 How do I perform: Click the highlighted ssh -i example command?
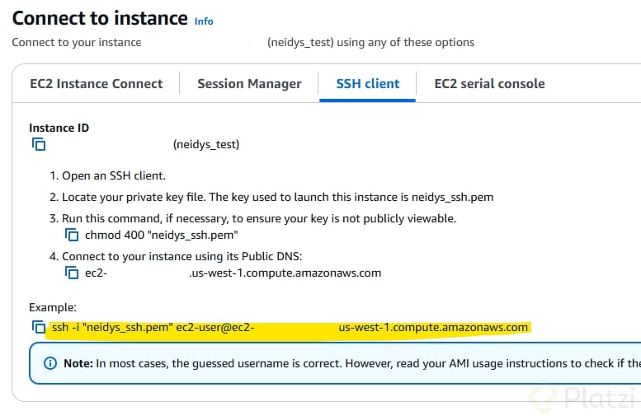coord(289,327)
